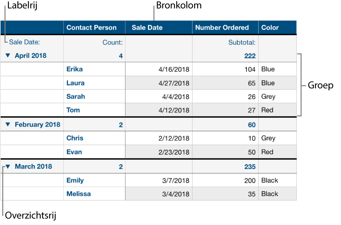Collapse the April 2018 group triangle
This screenshot has height=225, width=341.
[8, 56]
